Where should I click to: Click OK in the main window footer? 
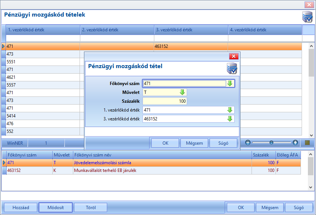coord(241,208)
